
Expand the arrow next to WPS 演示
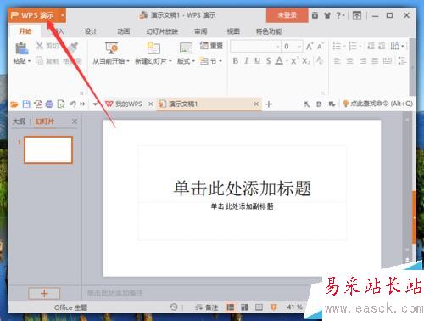coord(62,15)
